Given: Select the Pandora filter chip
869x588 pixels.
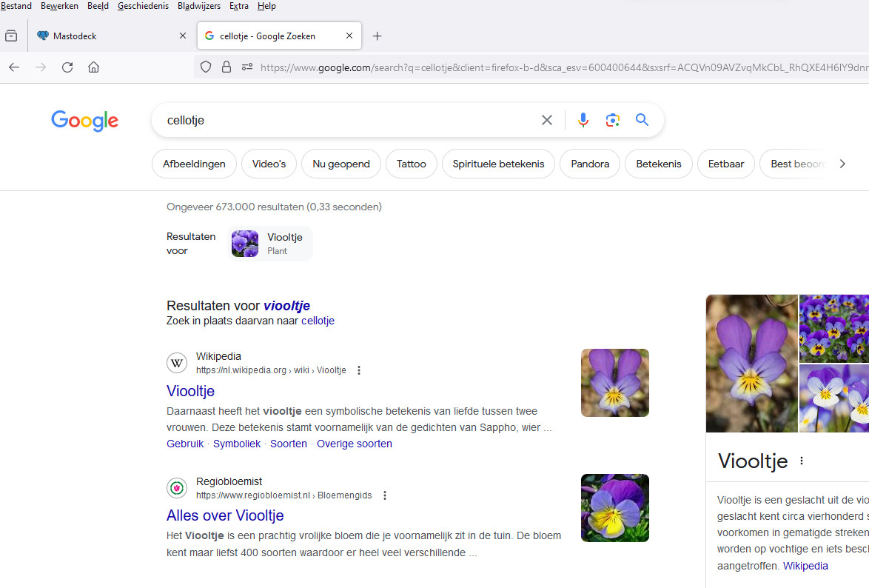Looking at the screenshot, I should point(590,164).
